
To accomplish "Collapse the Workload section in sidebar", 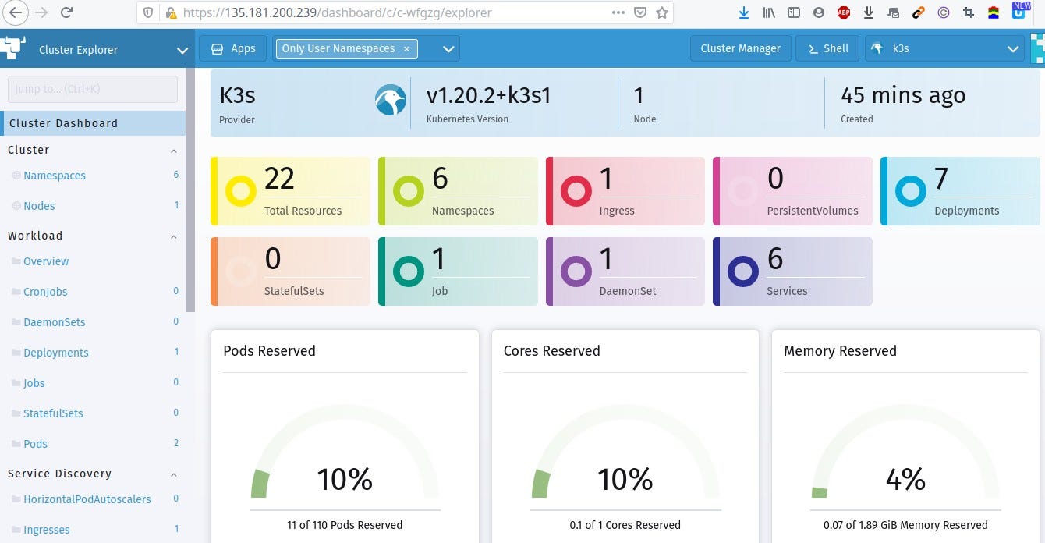I will [x=173, y=236].
